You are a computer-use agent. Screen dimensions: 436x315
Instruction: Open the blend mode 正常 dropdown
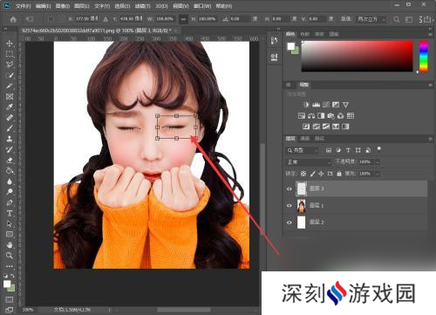[x=309, y=162]
